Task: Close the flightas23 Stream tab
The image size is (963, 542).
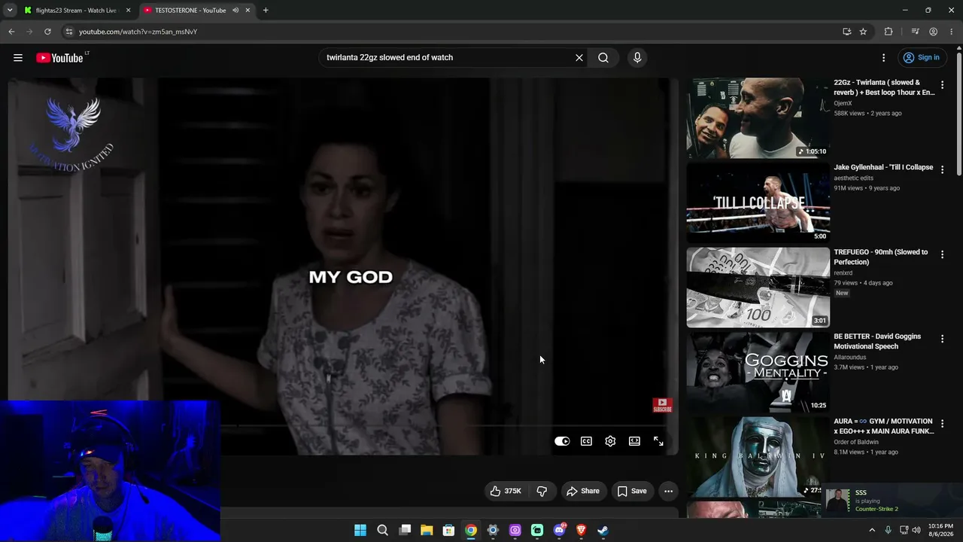Action: point(128,11)
